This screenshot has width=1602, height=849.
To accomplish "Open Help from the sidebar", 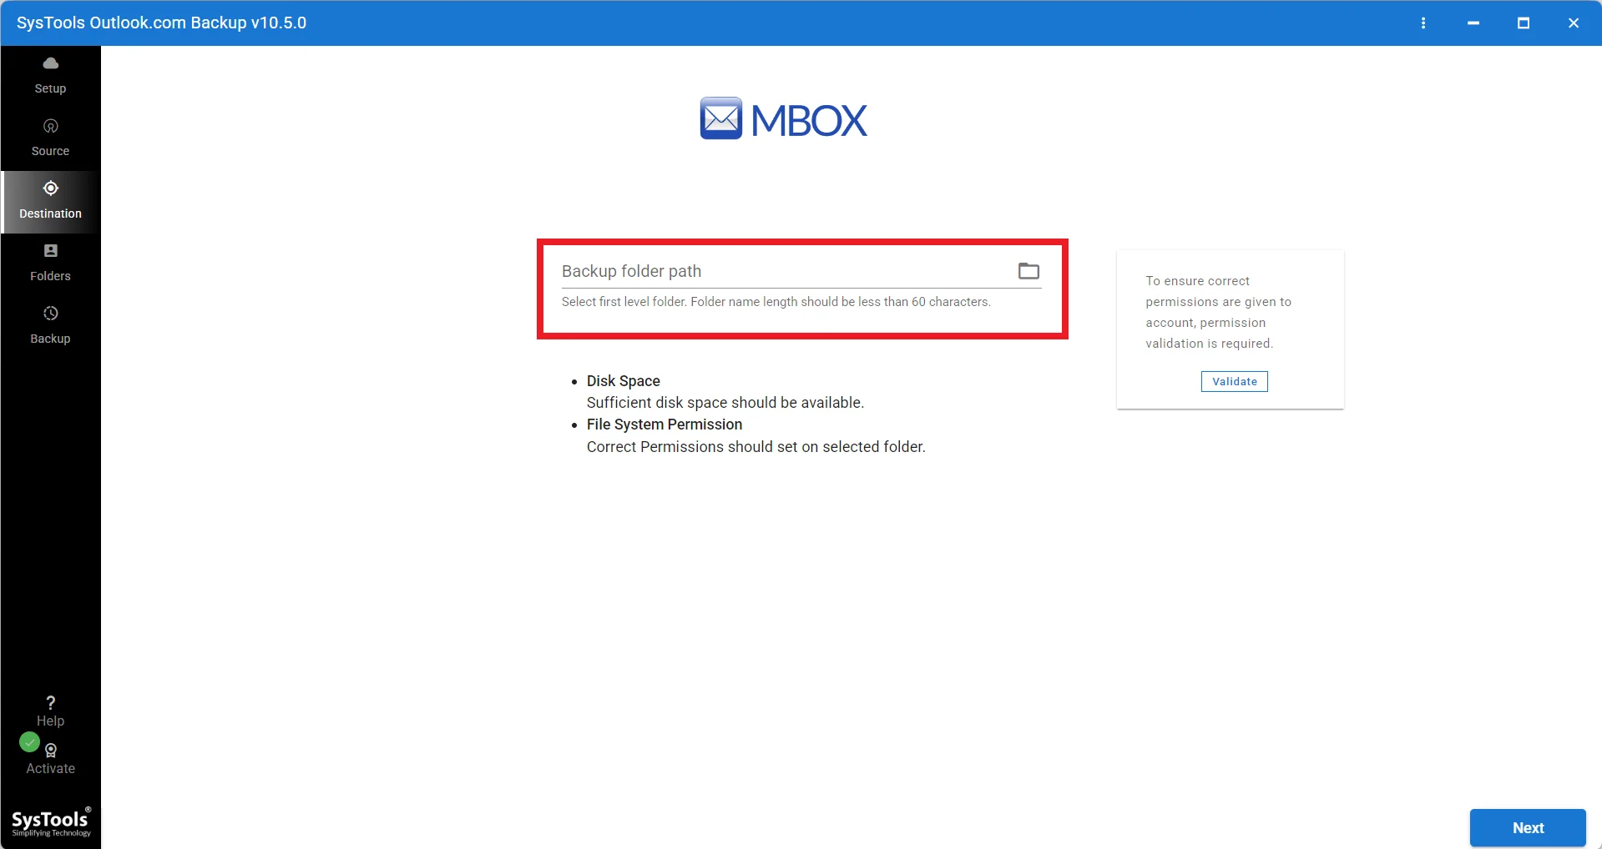I will pyautogui.click(x=50, y=711).
